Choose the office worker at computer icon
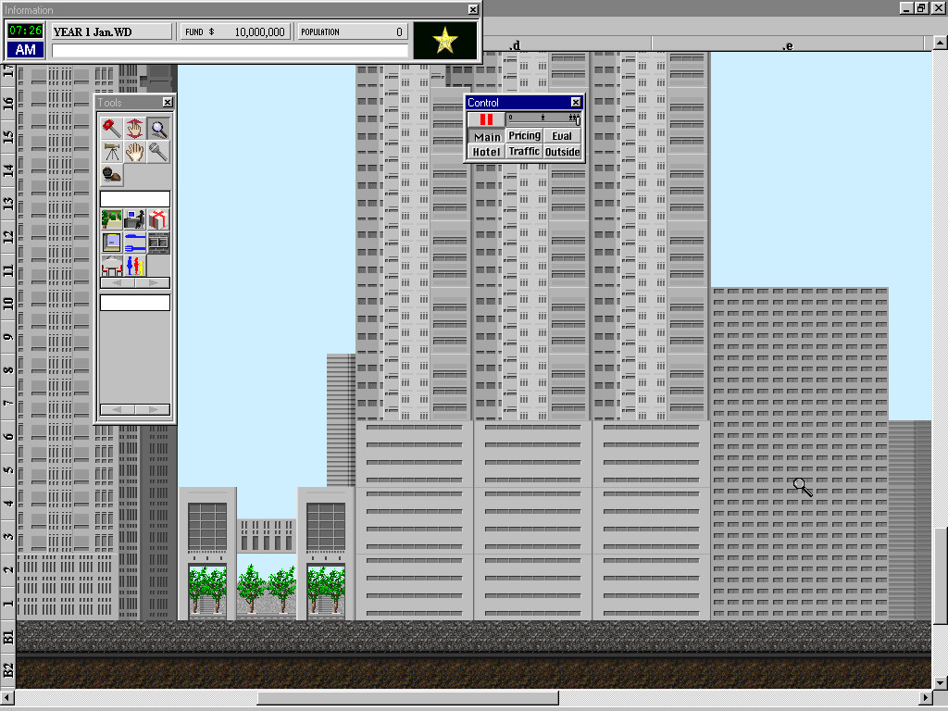Viewport: 948px width, 711px height. pyautogui.click(x=135, y=218)
